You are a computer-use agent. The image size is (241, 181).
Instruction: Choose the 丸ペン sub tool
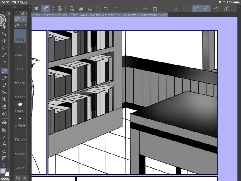click(x=20, y=64)
